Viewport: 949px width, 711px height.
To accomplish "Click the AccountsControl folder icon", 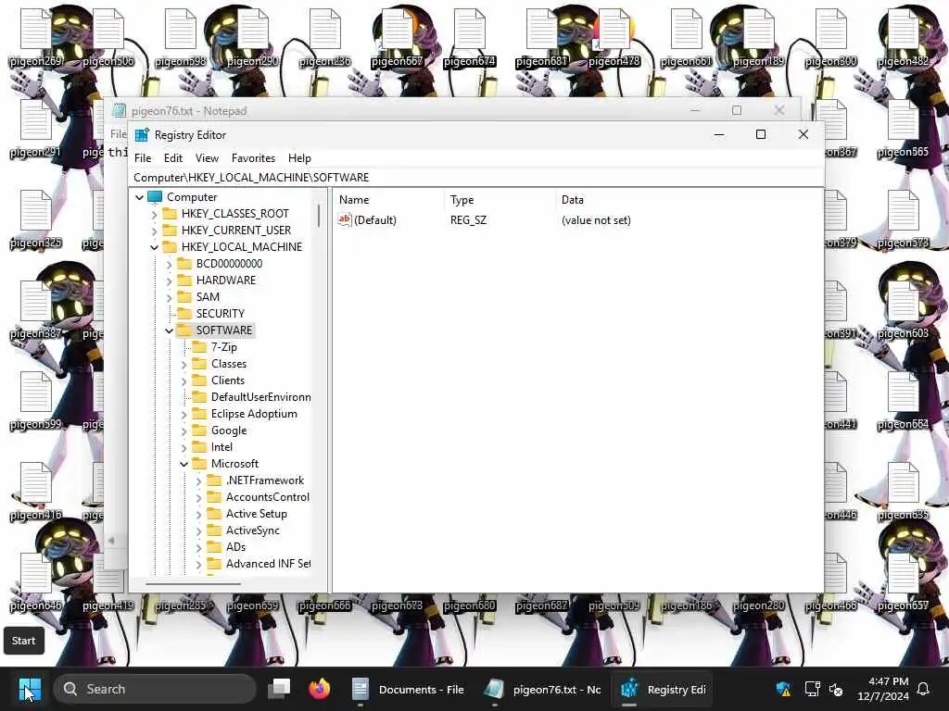I will click(214, 497).
